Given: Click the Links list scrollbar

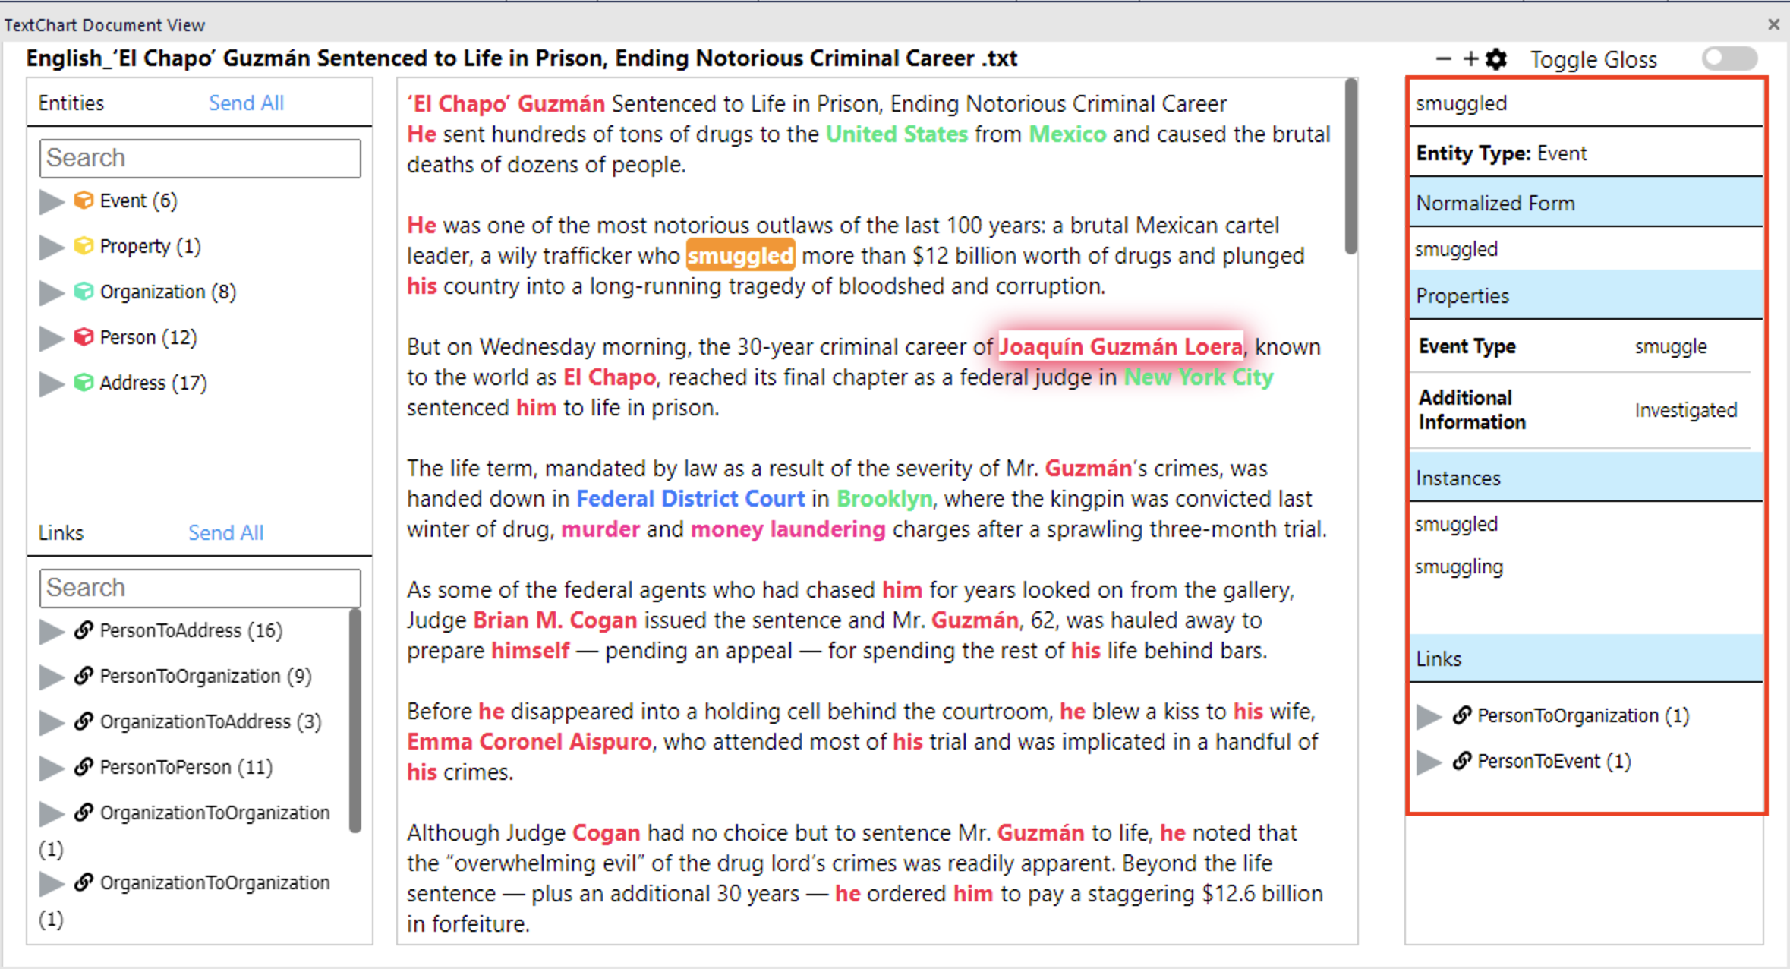Looking at the screenshot, I should click(355, 721).
